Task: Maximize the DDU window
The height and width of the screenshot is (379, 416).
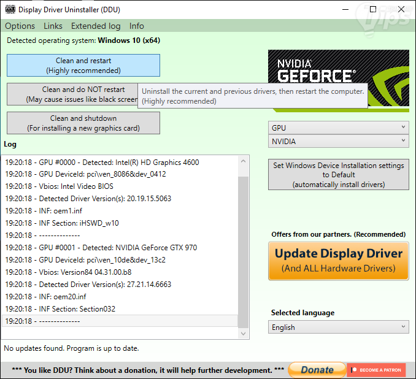Action: pos(373,10)
